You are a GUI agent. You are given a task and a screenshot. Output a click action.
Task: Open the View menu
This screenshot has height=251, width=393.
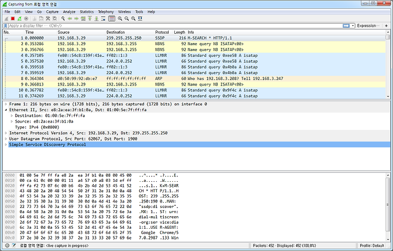point(28,12)
